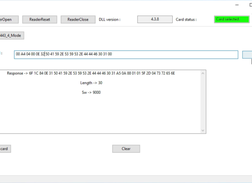Click the 'DLL version :' label

click(110, 19)
